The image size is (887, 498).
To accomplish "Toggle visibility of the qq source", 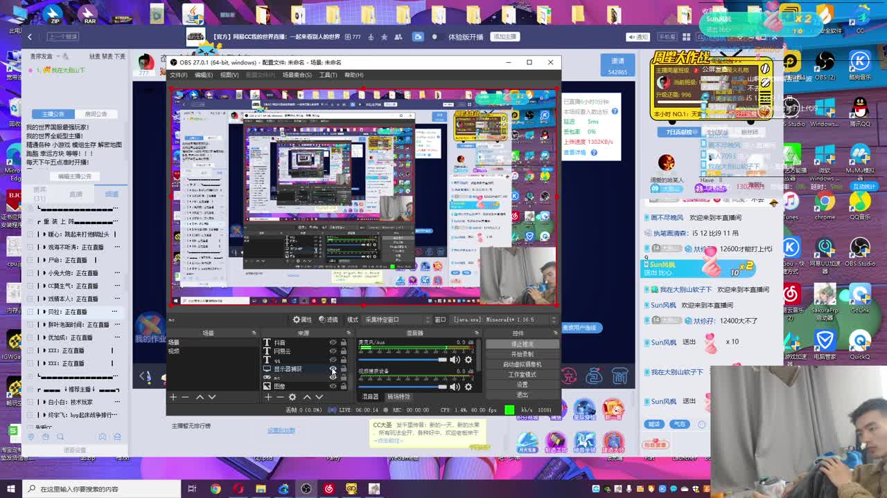I will (x=333, y=360).
